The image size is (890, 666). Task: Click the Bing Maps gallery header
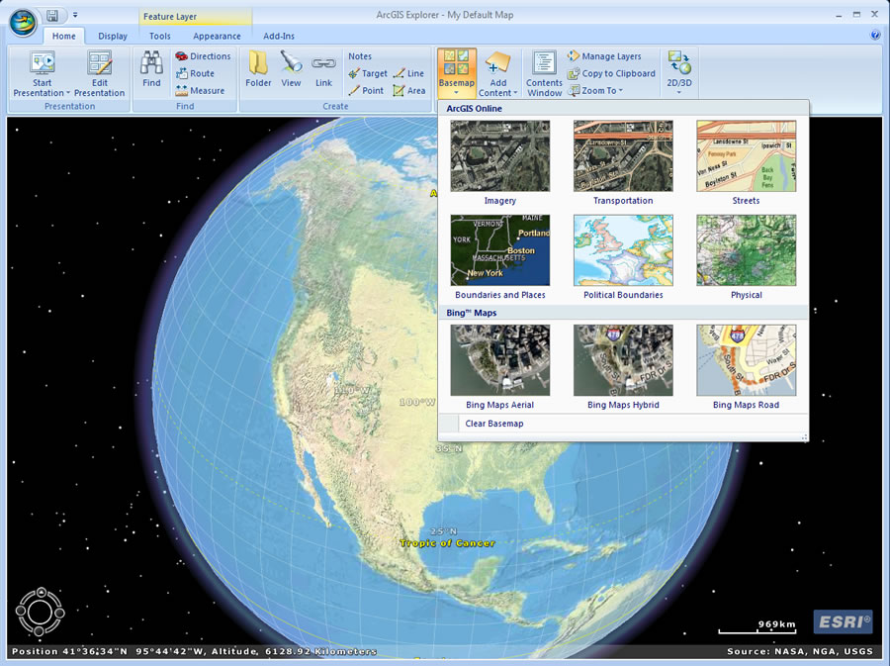[x=623, y=313]
